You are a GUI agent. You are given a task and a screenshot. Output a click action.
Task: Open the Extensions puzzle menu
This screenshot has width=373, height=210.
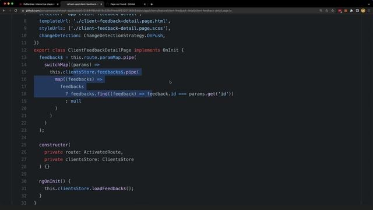351,10
